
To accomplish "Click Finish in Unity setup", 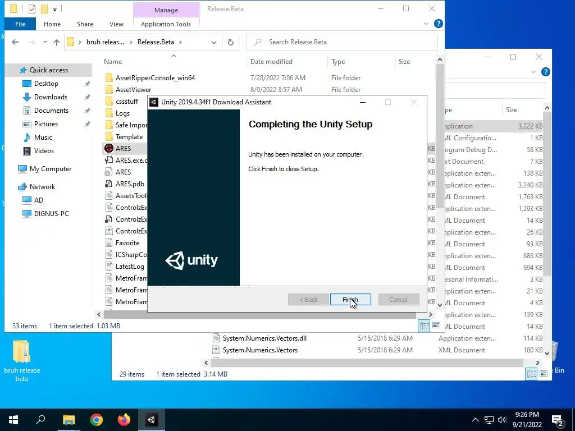I will point(350,300).
